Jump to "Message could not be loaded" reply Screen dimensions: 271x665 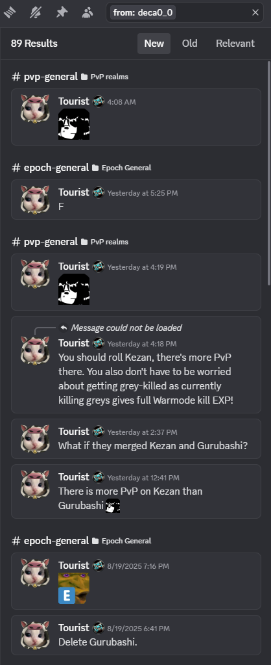(126, 328)
